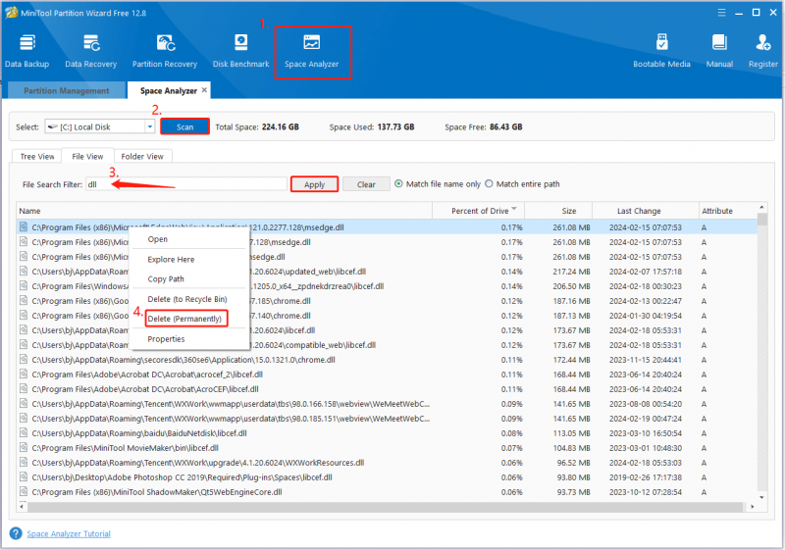Click scroll right arrow of file list
Screen dimensions: 785x550
[x=752, y=507]
